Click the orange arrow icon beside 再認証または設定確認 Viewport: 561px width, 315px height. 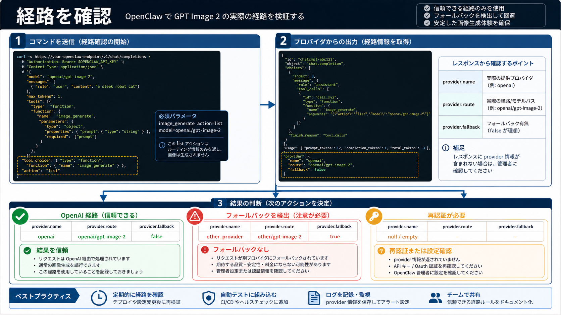click(381, 251)
